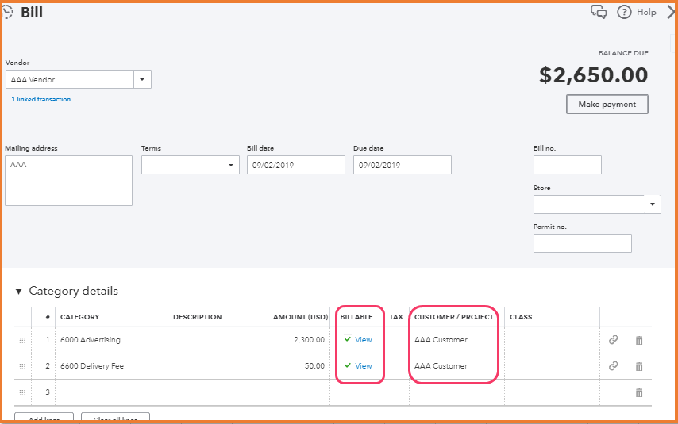The height and width of the screenshot is (424, 678).
Task: Click the Bill date field
Action: [295, 165]
